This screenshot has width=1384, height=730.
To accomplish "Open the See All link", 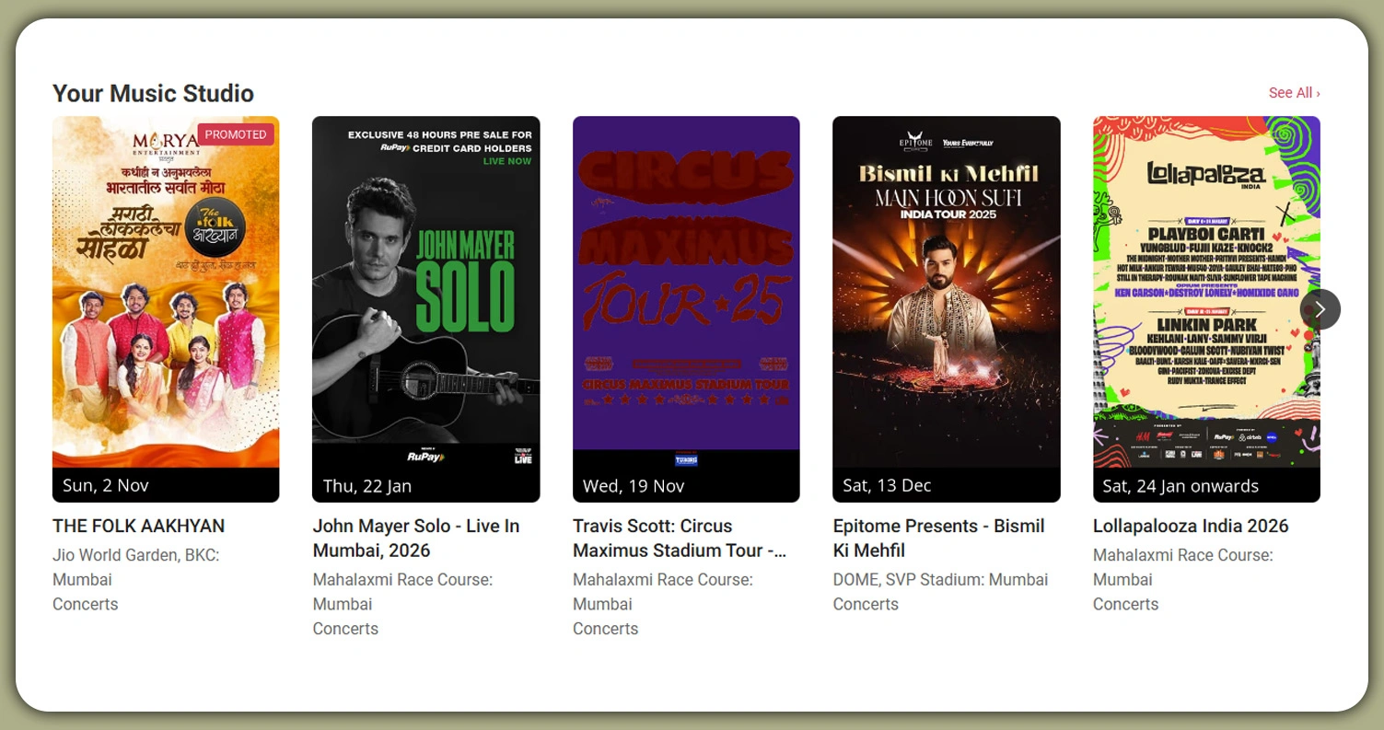I will (1294, 93).
